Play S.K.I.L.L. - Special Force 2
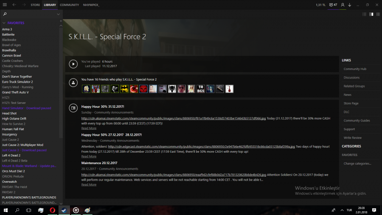The image size is (382, 215). click(x=73, y=64)
